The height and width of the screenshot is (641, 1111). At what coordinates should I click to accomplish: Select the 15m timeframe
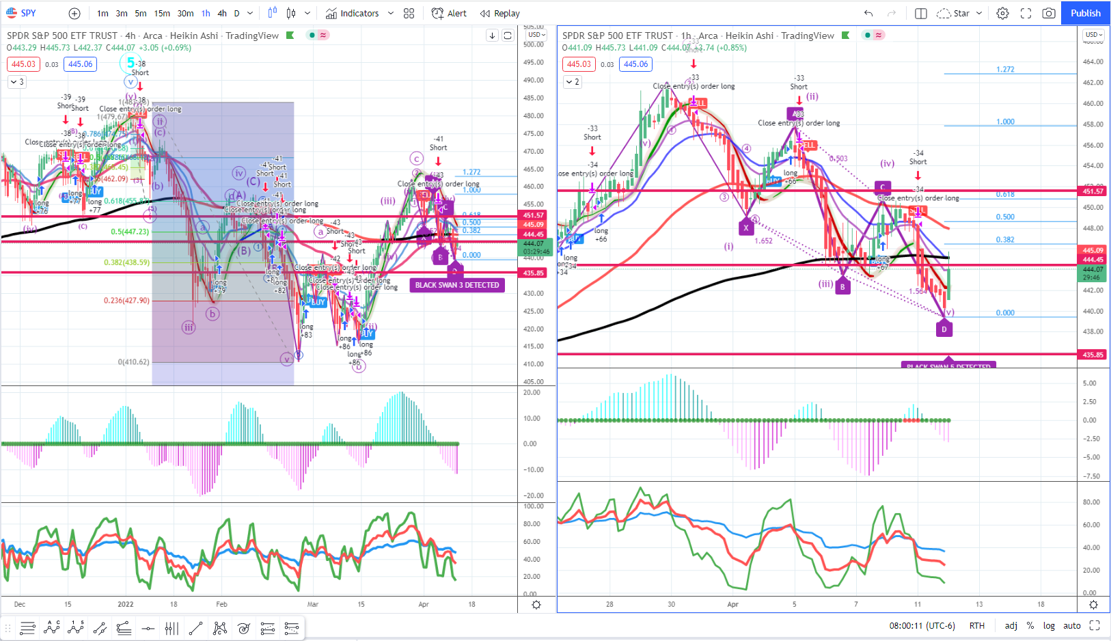[x=162, y=13]
